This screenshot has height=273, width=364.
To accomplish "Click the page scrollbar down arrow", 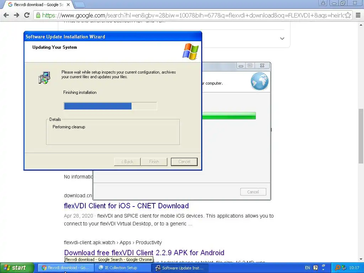I will click(361, 259).
